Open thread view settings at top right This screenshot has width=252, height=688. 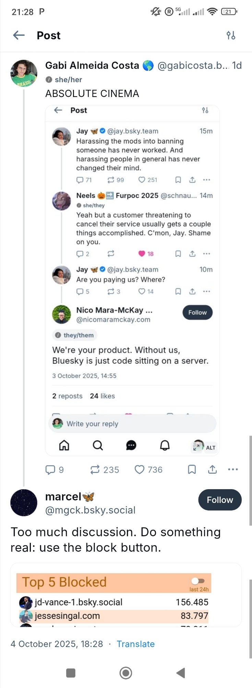pyautogui.click(x=231, y=35)
